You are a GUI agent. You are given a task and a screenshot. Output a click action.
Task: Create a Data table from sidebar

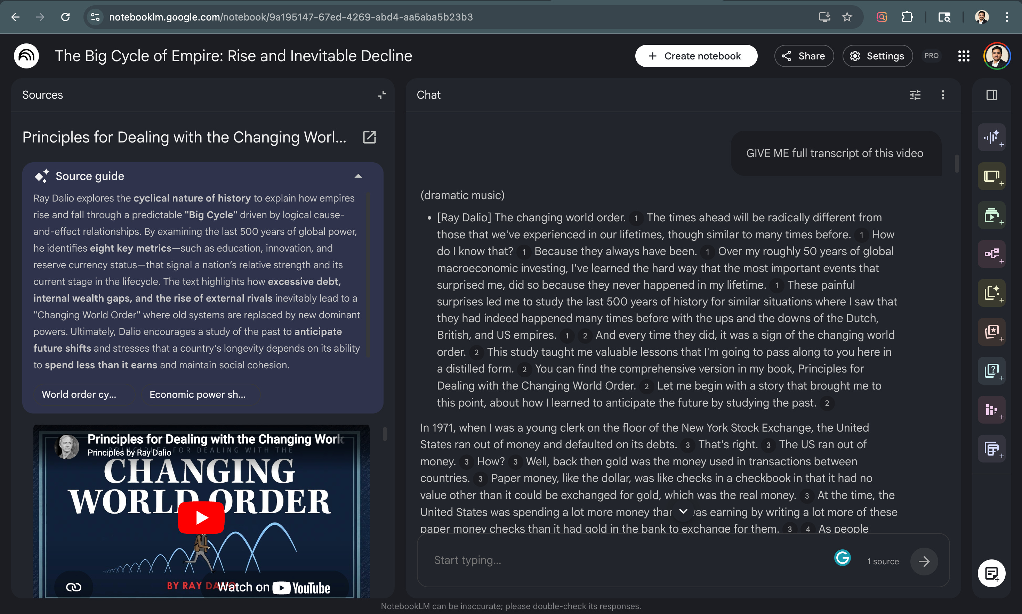click(992, 448)
